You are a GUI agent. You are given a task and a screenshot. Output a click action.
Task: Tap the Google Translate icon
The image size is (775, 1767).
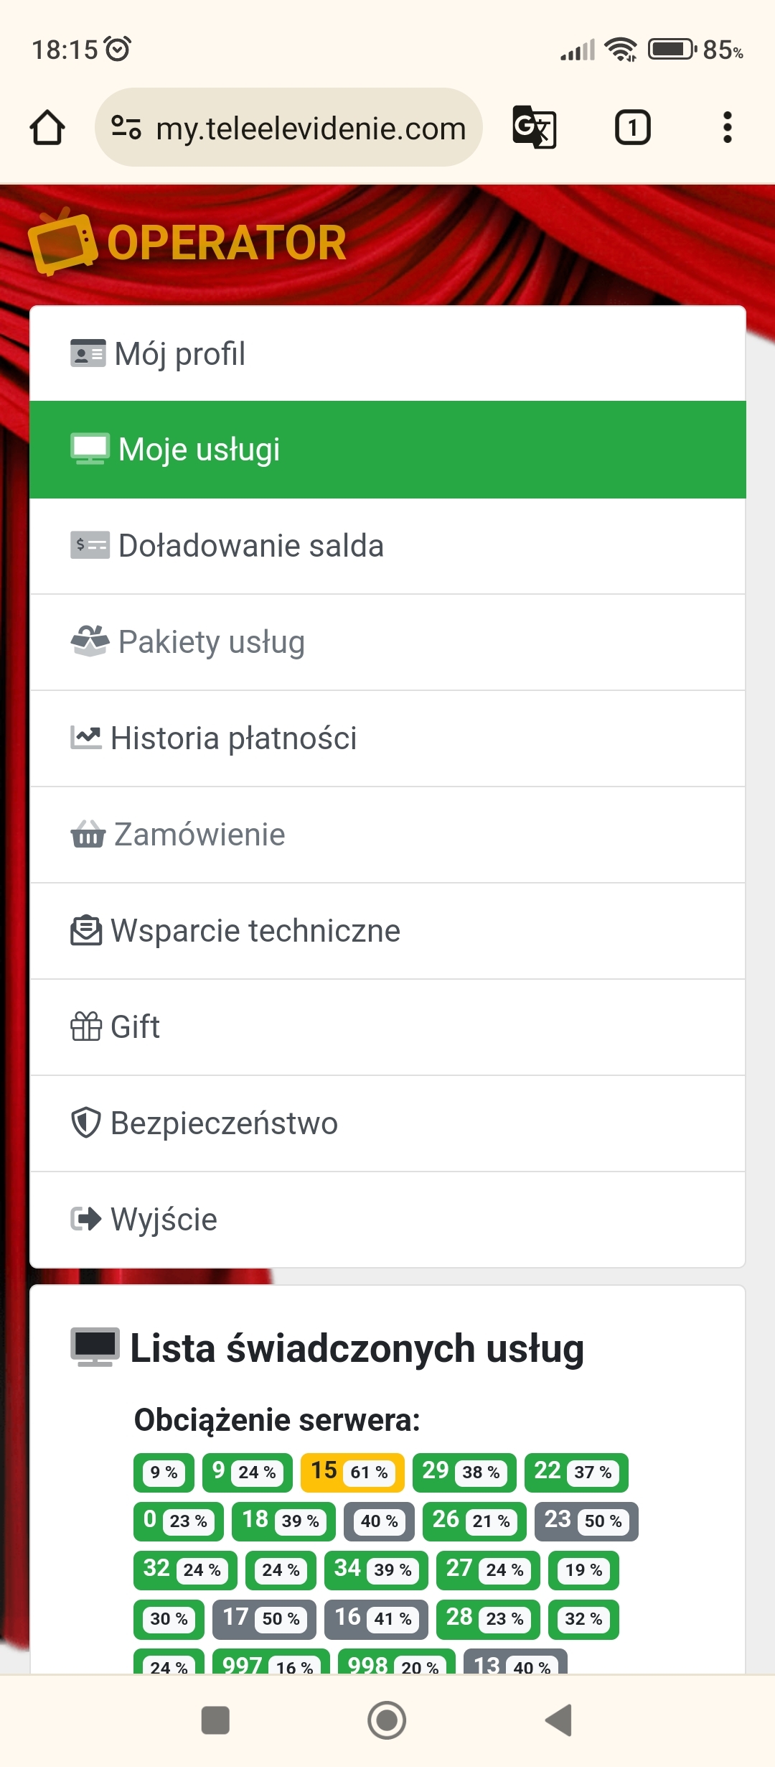[535, 128]
